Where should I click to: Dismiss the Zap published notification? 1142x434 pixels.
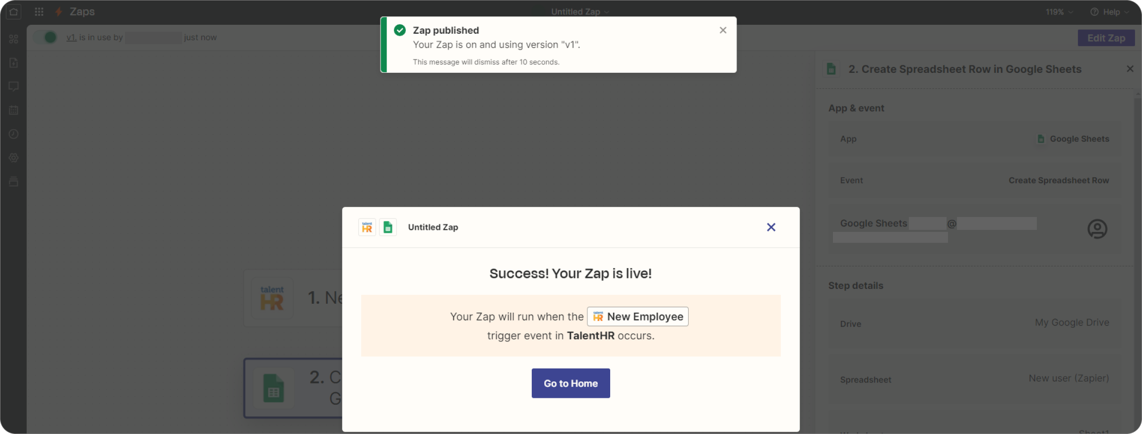[723, 30]
